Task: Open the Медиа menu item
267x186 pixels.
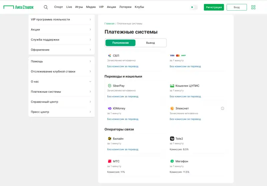Action: point(91,7)
